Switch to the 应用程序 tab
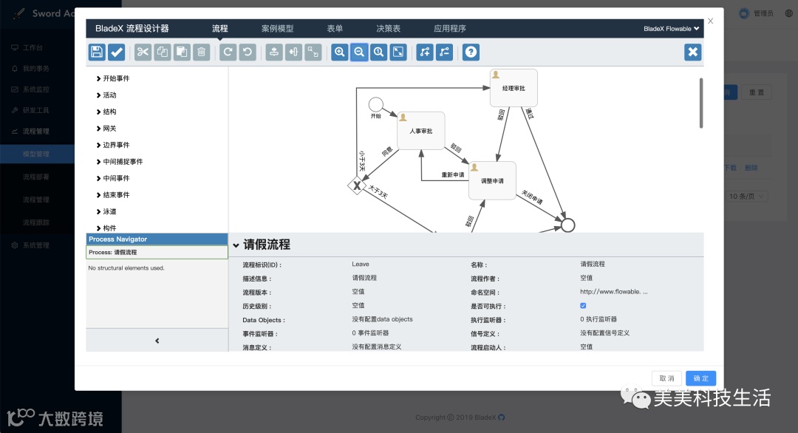This screenshot has height=433, width=798. (450, 29)
